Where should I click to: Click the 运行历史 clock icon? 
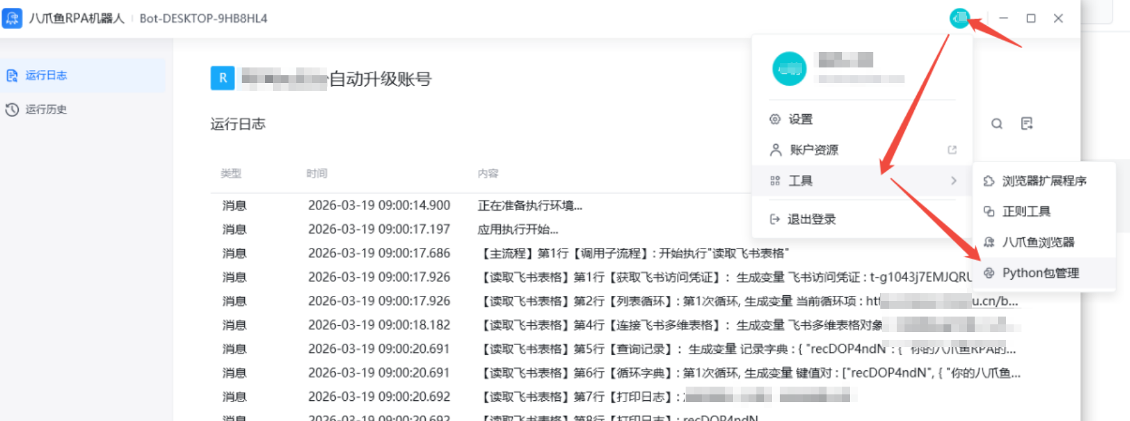tap(12, 110)
